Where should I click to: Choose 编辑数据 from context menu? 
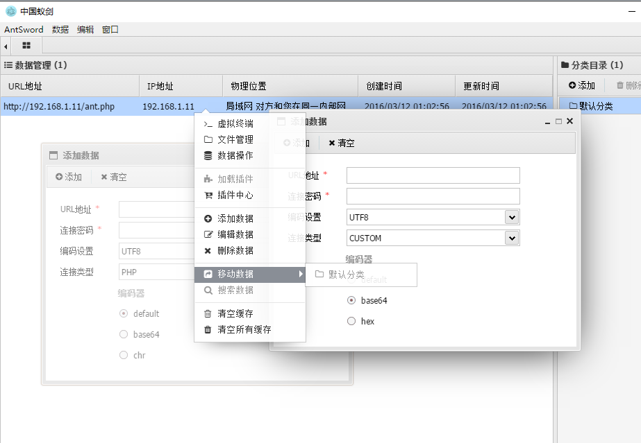pos(250,234)
